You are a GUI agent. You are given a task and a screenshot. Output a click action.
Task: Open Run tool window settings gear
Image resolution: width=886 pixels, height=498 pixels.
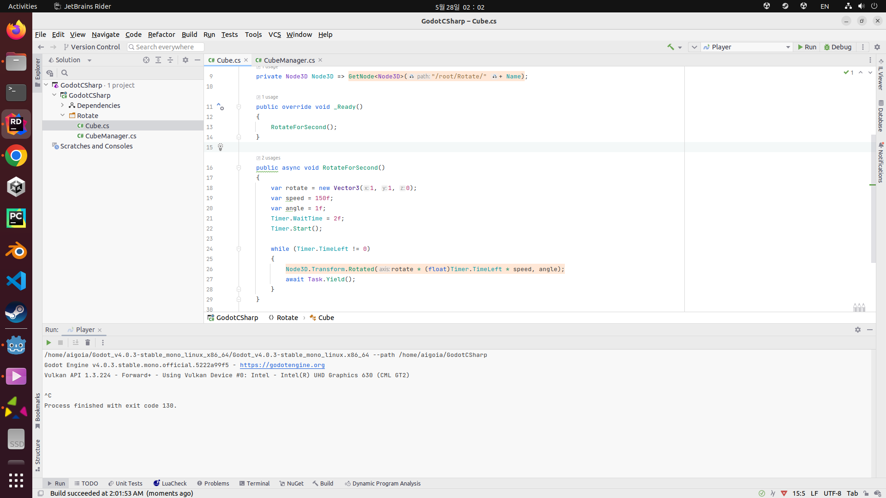[x=858, y=330]
